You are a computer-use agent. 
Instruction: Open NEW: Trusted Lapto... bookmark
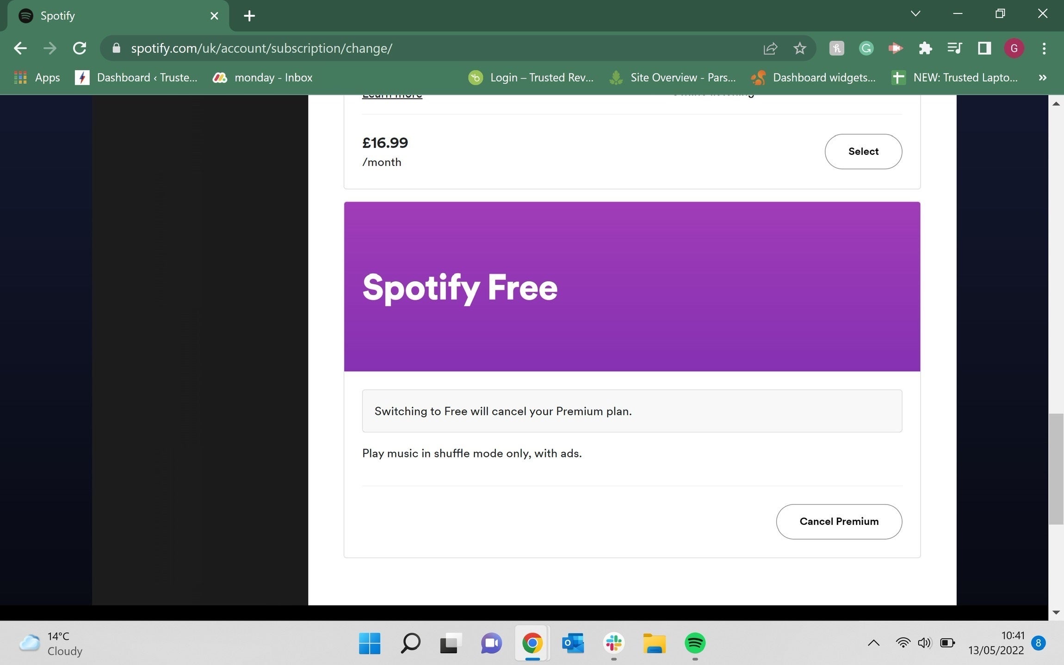[954, 77]
